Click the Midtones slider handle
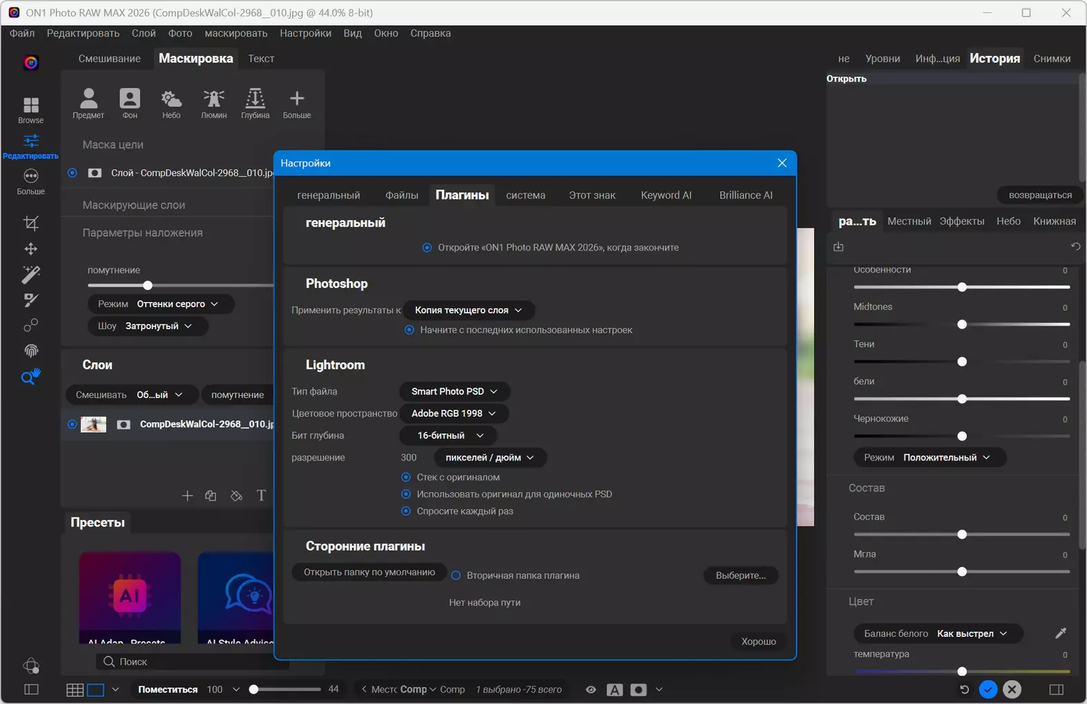 tap(961, 324)
